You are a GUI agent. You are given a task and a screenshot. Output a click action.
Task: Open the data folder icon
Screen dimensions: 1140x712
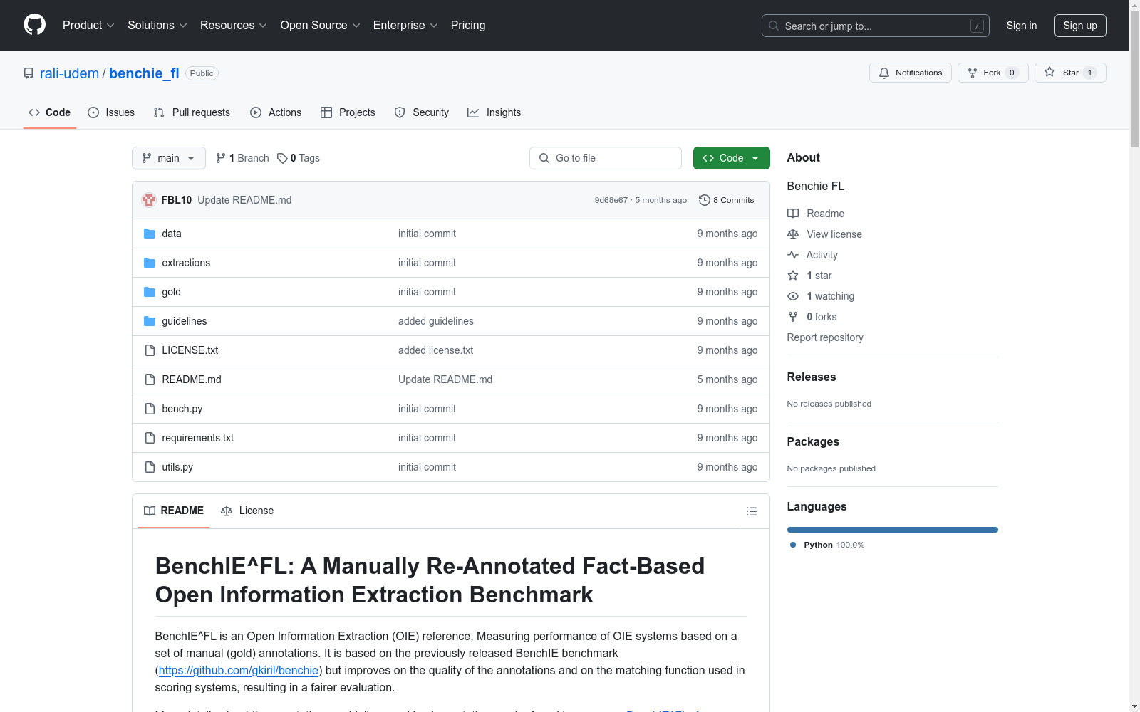[x=150, y=234]
